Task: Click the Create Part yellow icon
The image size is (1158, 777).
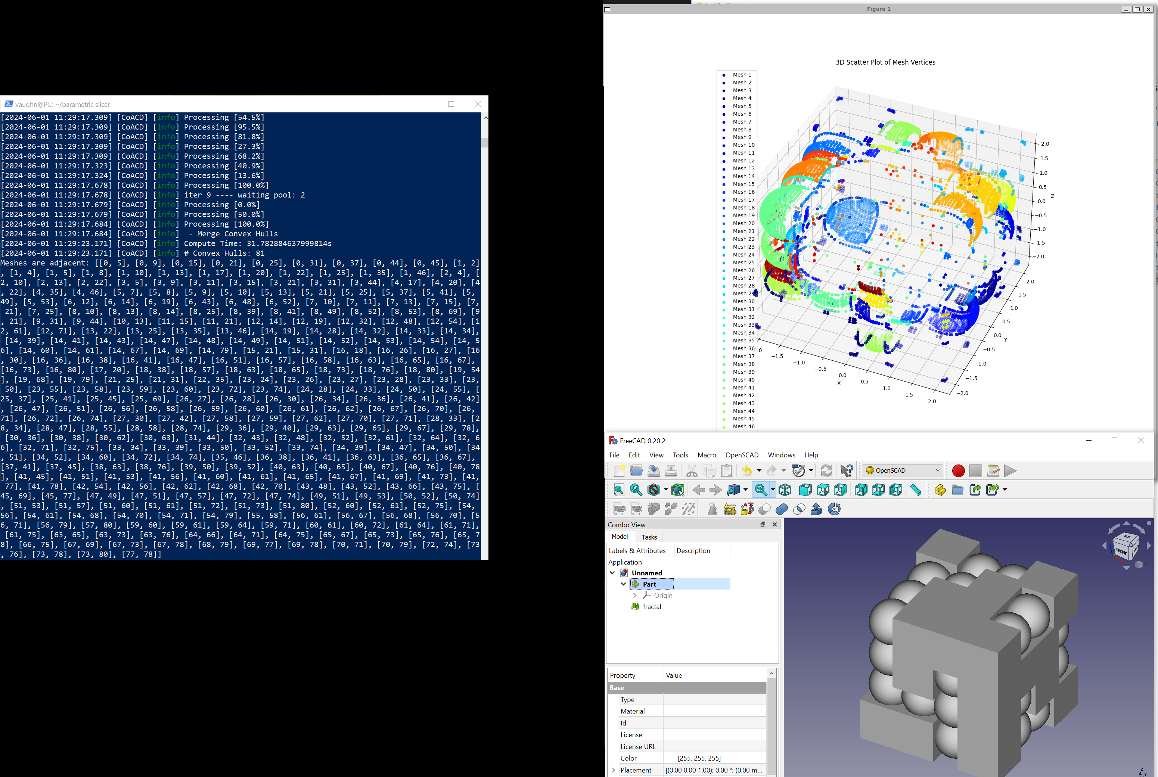Action: coord(940,490)
